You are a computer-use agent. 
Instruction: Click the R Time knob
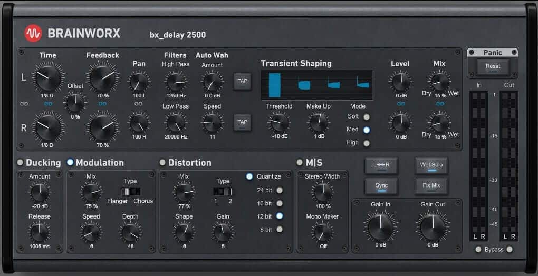(x=49, y=127)
